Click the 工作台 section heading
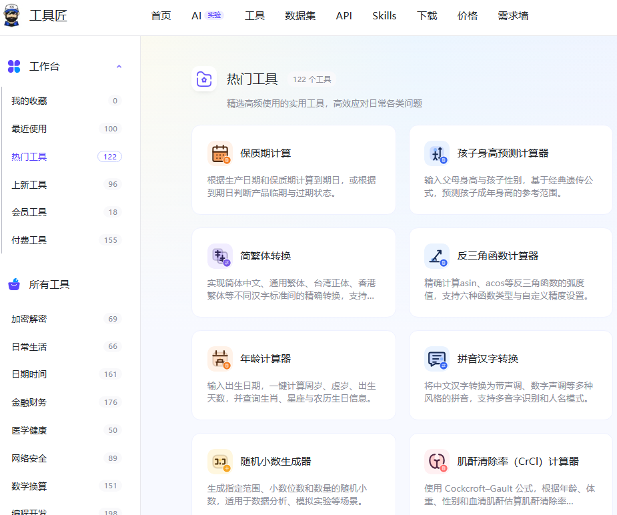The width and height of the screenshot is (617, 515). point(44,67)
